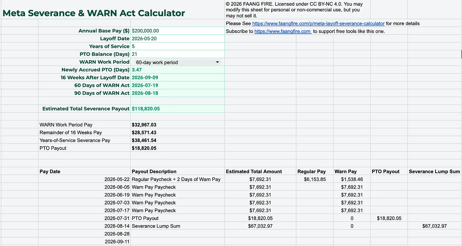Select the 'Regular Pay' column header
The width and height of the screenshot is (462, 246).
[x=312, y=172]
